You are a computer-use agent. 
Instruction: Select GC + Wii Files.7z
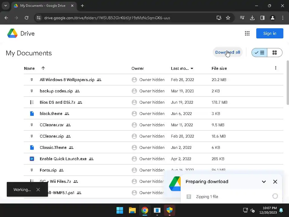(x=55, y=181)
